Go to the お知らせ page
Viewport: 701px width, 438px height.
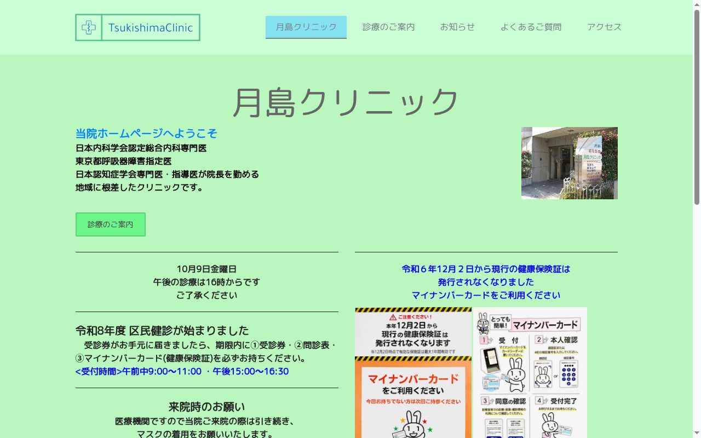457,27
